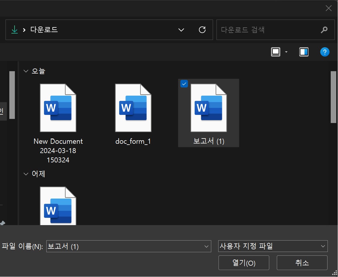This screenshot has width=338, height=277.
Task: Click the 보고서 (1) file name label
Action: point(209,141)
